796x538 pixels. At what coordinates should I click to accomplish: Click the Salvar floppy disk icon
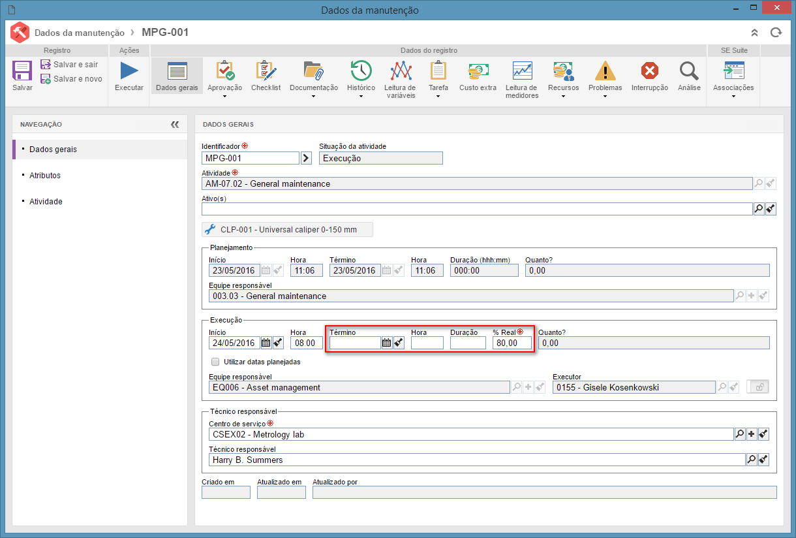pyautogui.click(x=22, y=71)
